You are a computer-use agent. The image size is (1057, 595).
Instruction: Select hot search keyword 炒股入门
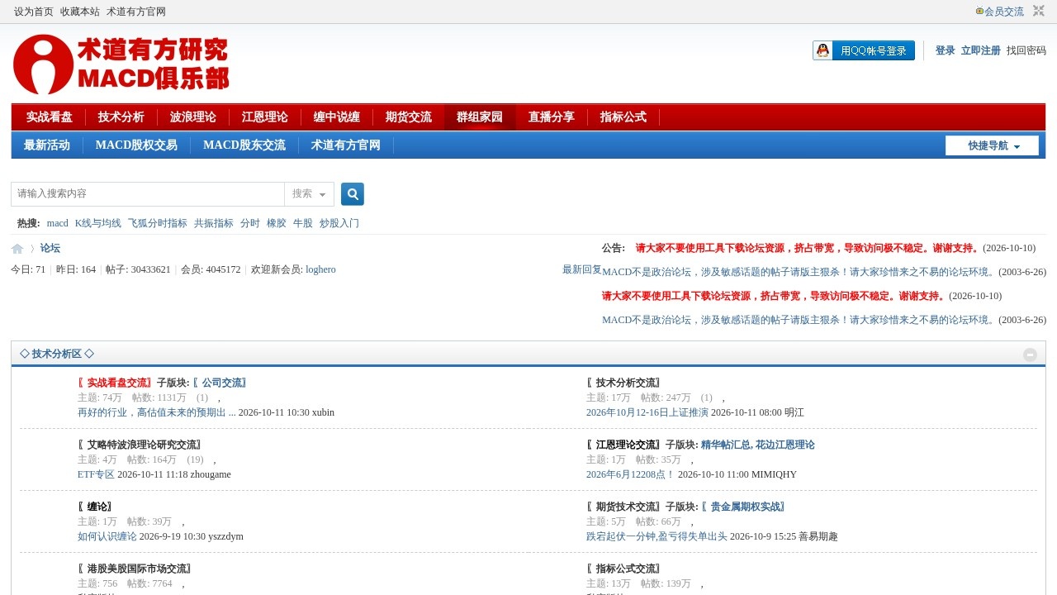coord(339,223)
